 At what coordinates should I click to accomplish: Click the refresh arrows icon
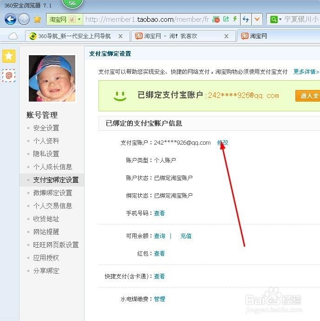[246, 19]
